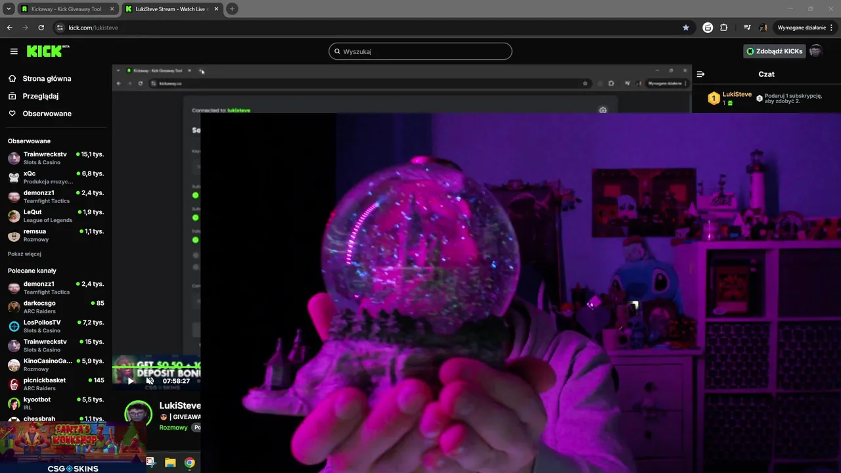Unmute the stream with speaker icon
Screen dimensions: 841x473
(150, 380)
